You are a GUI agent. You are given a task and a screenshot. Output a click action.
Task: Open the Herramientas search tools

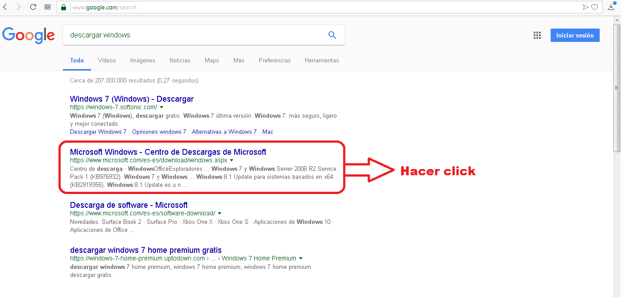[x=321, y=60]
